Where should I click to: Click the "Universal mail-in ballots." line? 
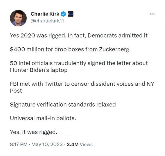43,118
